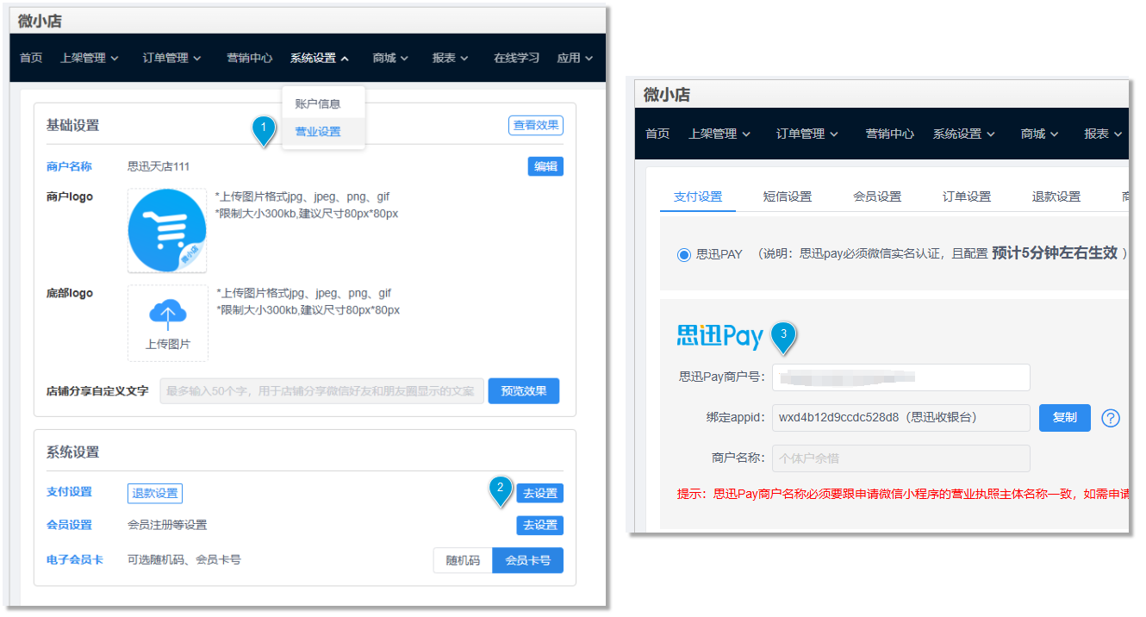The height and width of the screenshot is (617, 1146).
Task: Choose 随机码 for electronic membership card
Action: (463, 560)
